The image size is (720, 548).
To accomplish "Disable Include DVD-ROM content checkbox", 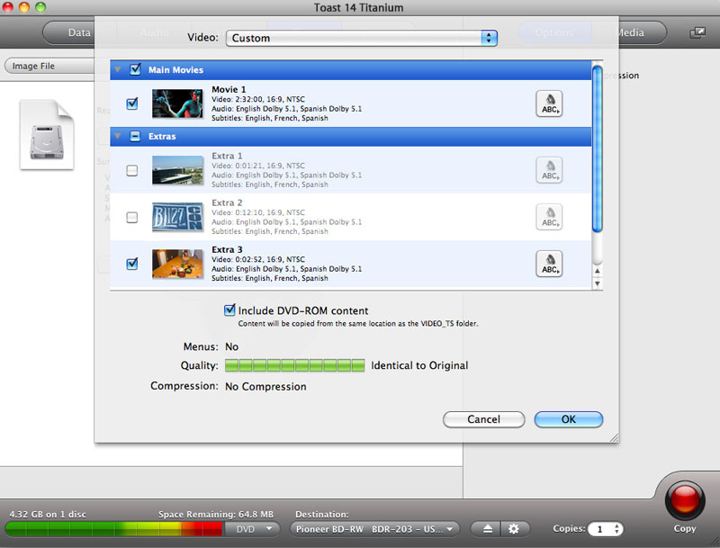I will 230,310.
